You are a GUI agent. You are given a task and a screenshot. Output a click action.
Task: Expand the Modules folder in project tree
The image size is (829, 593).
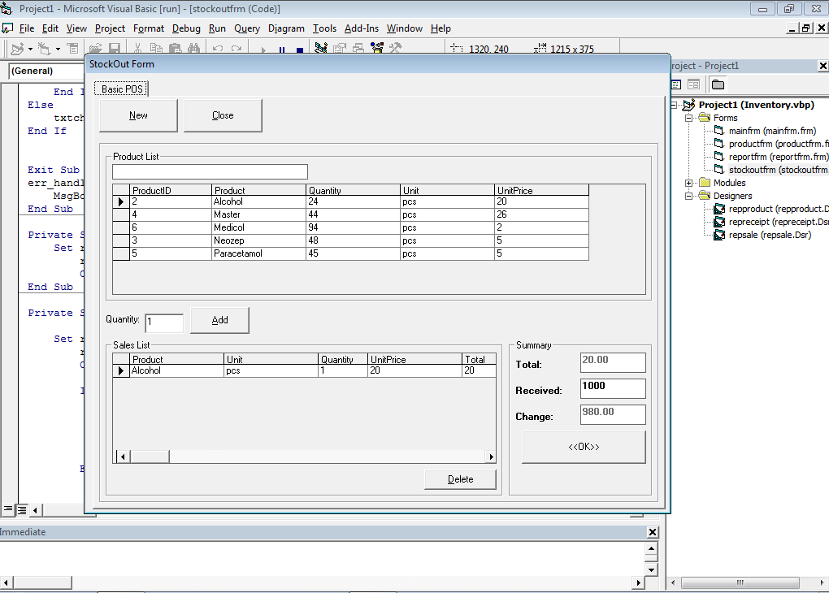point(689,183)
